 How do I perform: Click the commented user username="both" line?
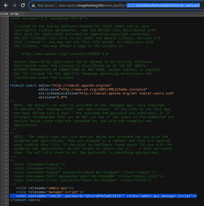(89, 176)
